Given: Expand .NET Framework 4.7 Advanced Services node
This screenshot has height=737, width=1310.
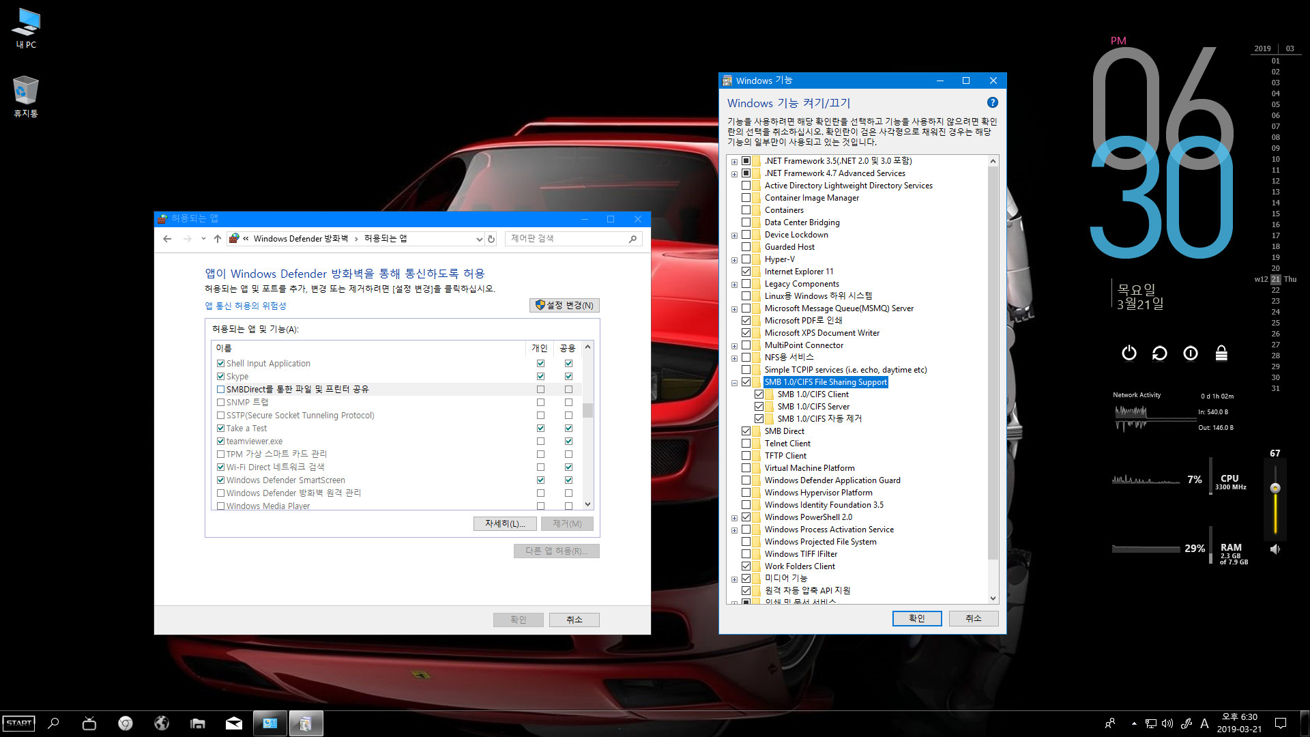Looking at the screenshot, I should click(x=734, y=174).
